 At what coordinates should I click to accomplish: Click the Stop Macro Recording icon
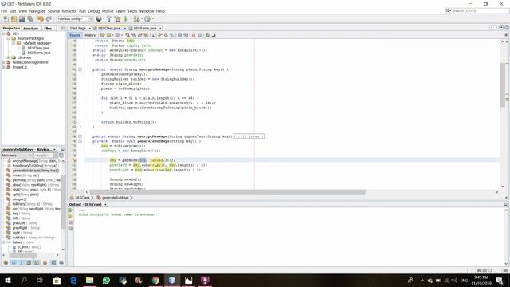pos(200,35)
